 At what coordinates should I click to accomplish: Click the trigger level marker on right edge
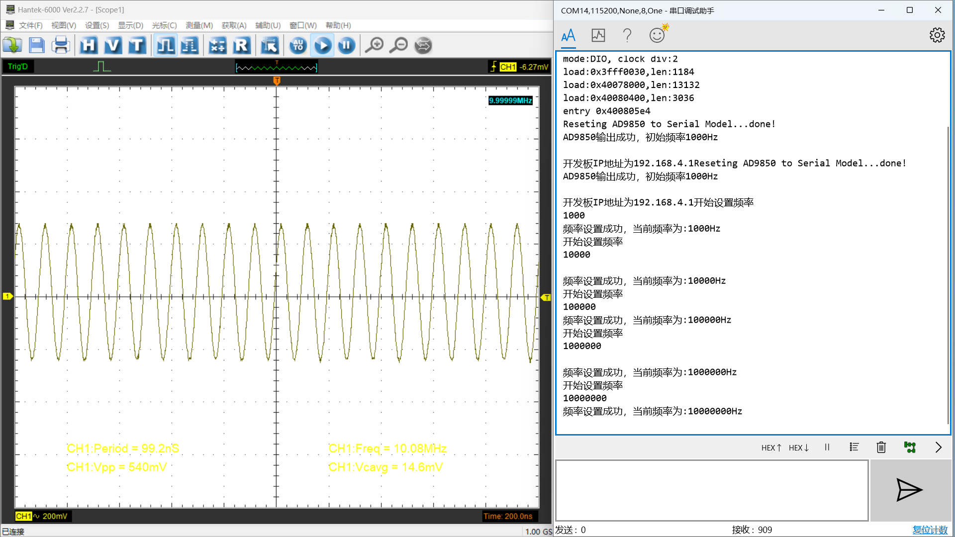click(546, 297)
